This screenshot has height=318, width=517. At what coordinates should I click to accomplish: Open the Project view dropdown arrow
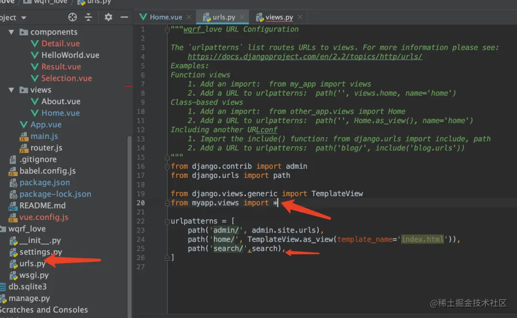(x=23, y=18)
